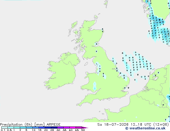
Task: Click the "Precipitation (6h)" title text
Action: click(x=16, y=125)
